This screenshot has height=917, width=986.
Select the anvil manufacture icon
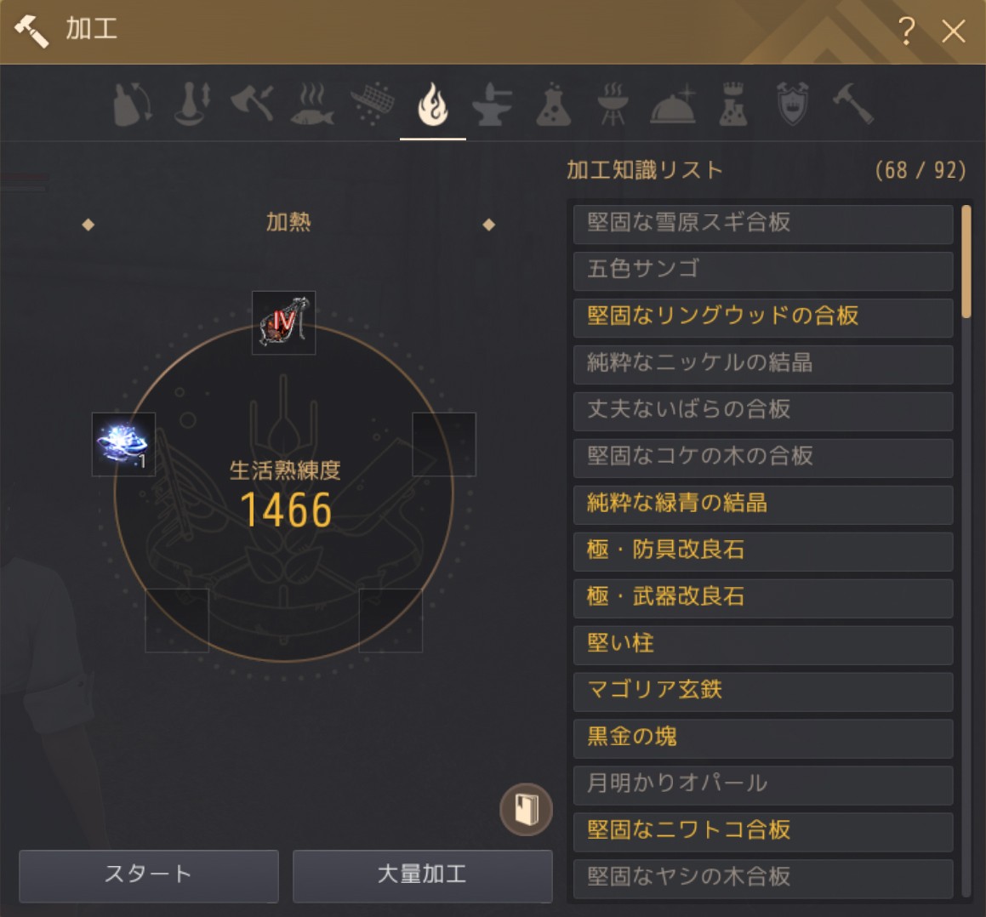pyautogui.click(x=493, y=104)
